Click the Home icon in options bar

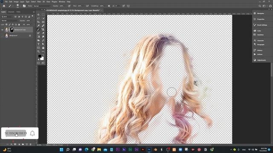pos(4,6)
